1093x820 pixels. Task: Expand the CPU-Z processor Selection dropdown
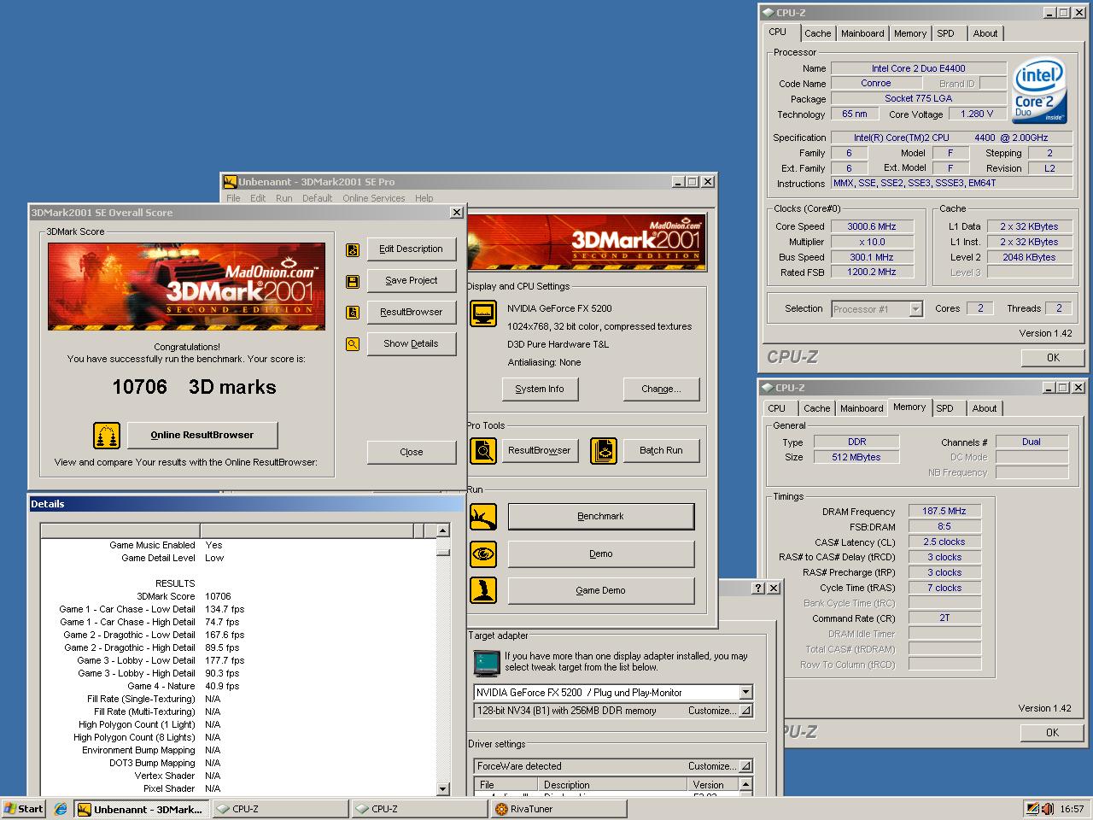point(916,309)
